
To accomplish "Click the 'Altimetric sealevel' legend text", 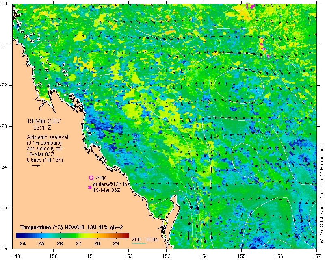I will coord(48,137).
